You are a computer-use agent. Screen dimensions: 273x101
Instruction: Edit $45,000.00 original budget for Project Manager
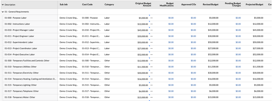pyautogui.click(x=143, y=30)
